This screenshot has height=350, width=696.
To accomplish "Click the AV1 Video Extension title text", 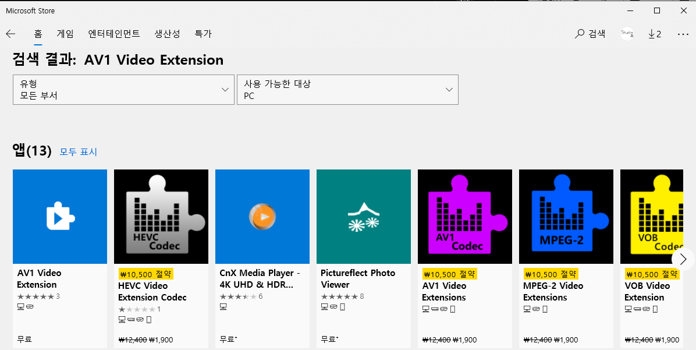I will (40, 278).
